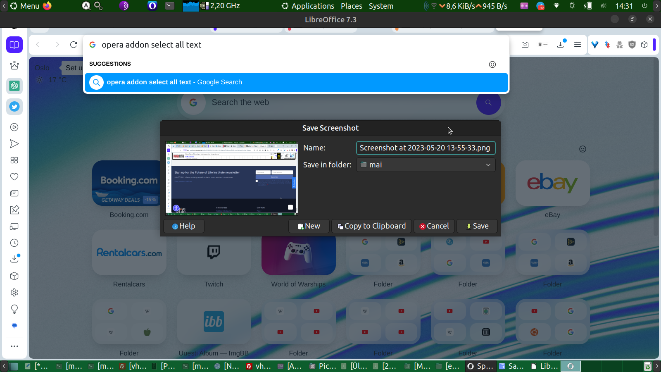Expand the 'Save in folder' dropdown showing mai

[x=426, y=165]
